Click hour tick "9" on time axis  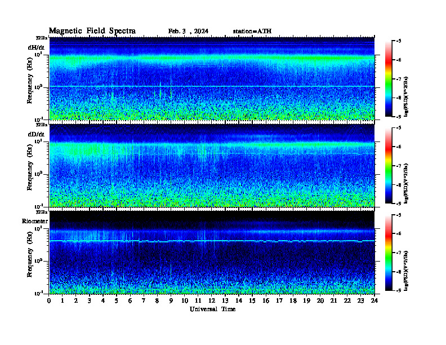point(171,301)
